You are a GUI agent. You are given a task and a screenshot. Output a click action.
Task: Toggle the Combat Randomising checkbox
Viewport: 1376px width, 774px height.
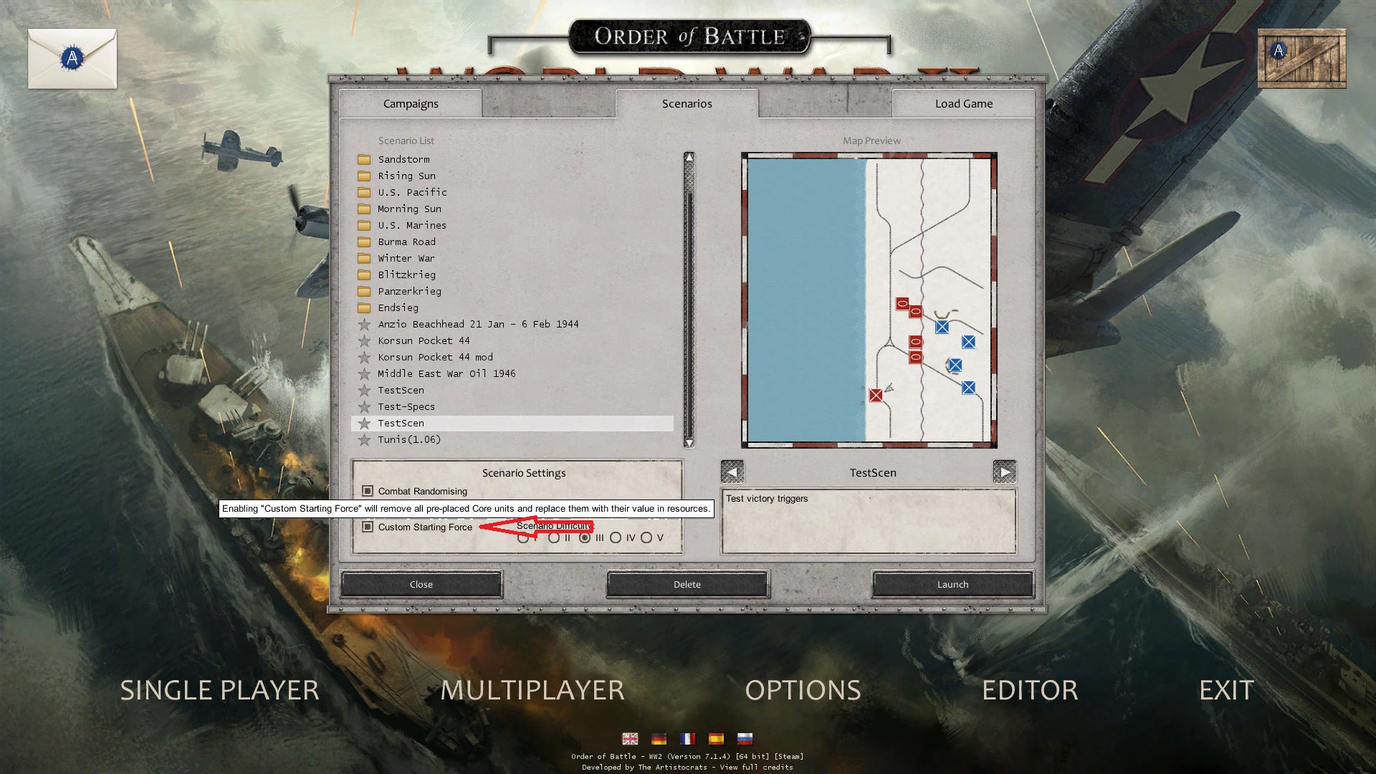tap(368, 491)
